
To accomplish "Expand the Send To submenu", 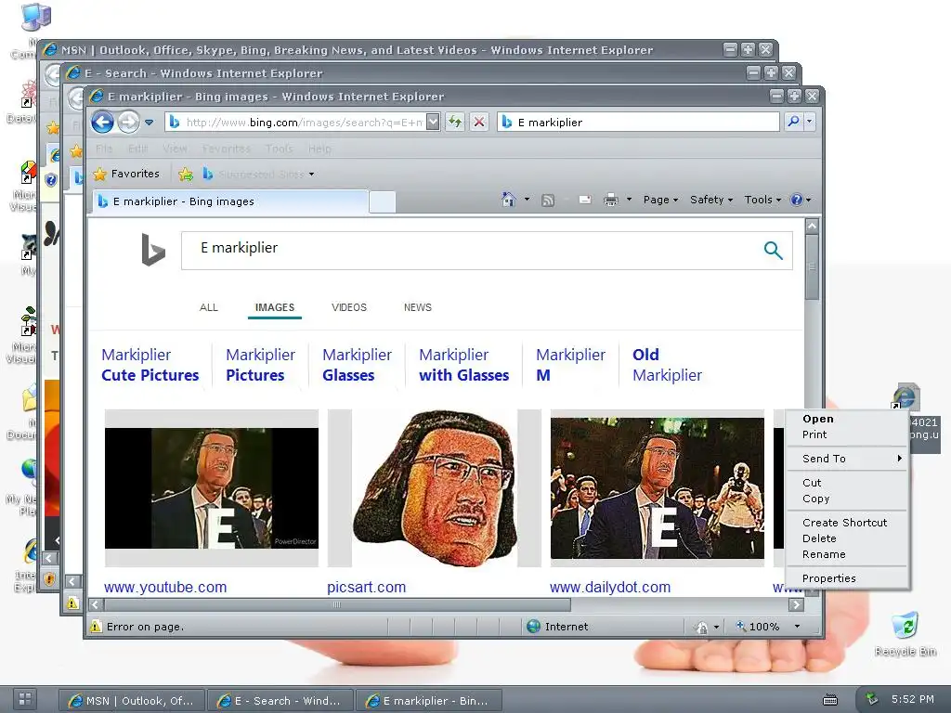I will click(847, 459).
